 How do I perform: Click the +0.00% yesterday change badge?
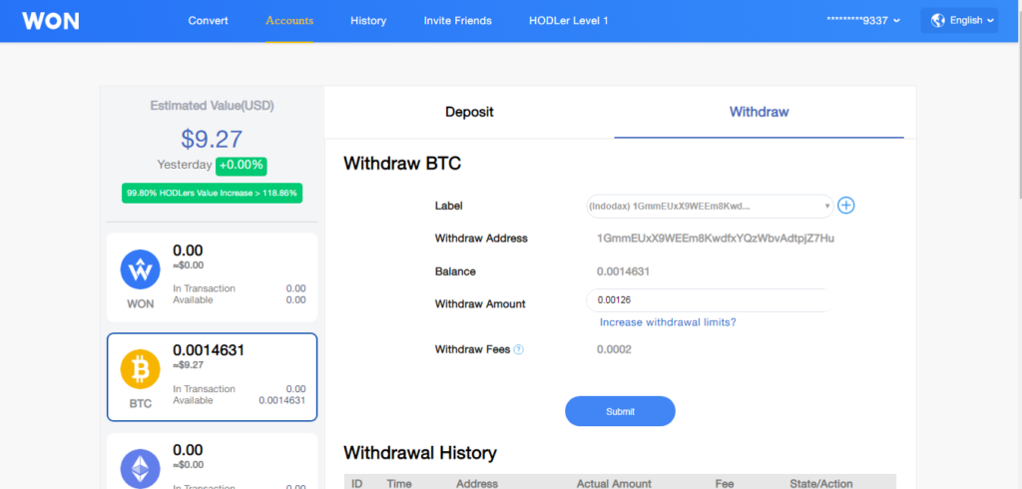[x=242, y=165]
